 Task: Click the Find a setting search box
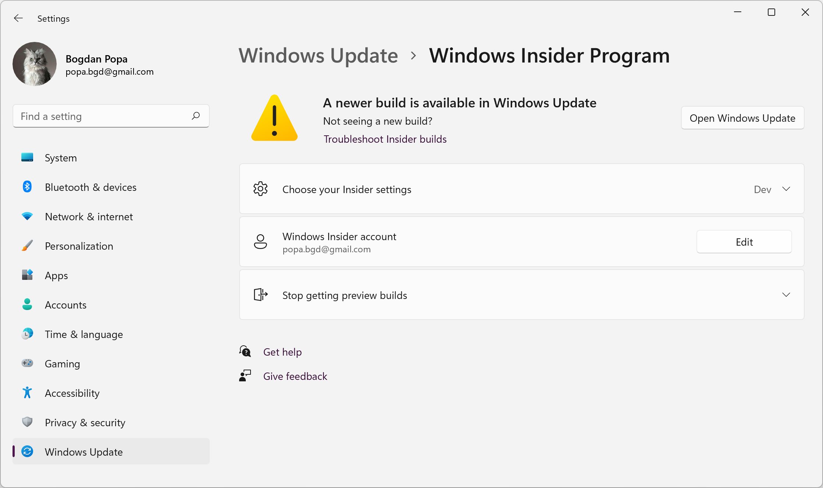pyautogui.click(x=103, y=116)
